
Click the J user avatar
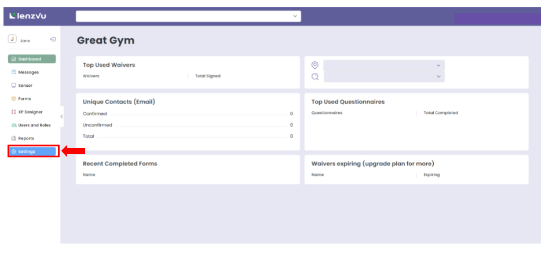[x=12, y=39]
